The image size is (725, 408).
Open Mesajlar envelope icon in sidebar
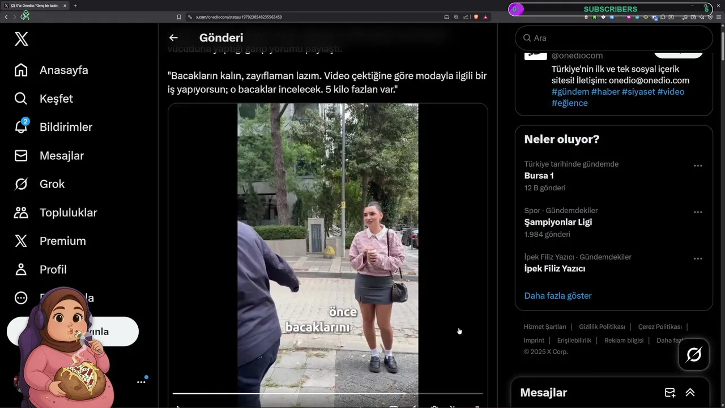point(21,155)
